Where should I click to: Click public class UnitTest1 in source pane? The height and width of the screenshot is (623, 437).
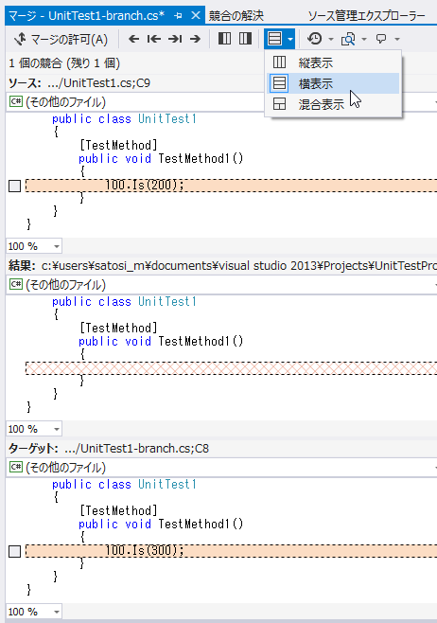[124, 118]
